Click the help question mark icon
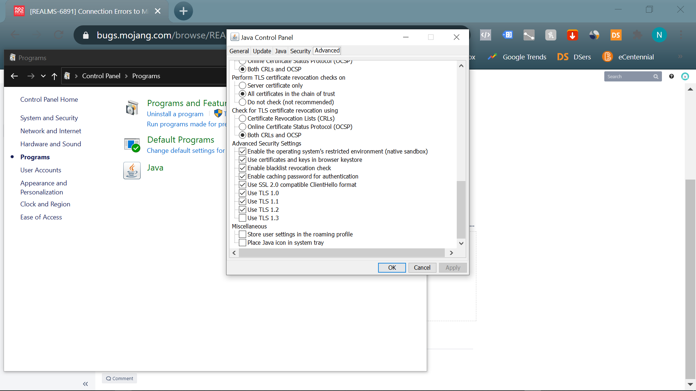 [x=671, y=76]
